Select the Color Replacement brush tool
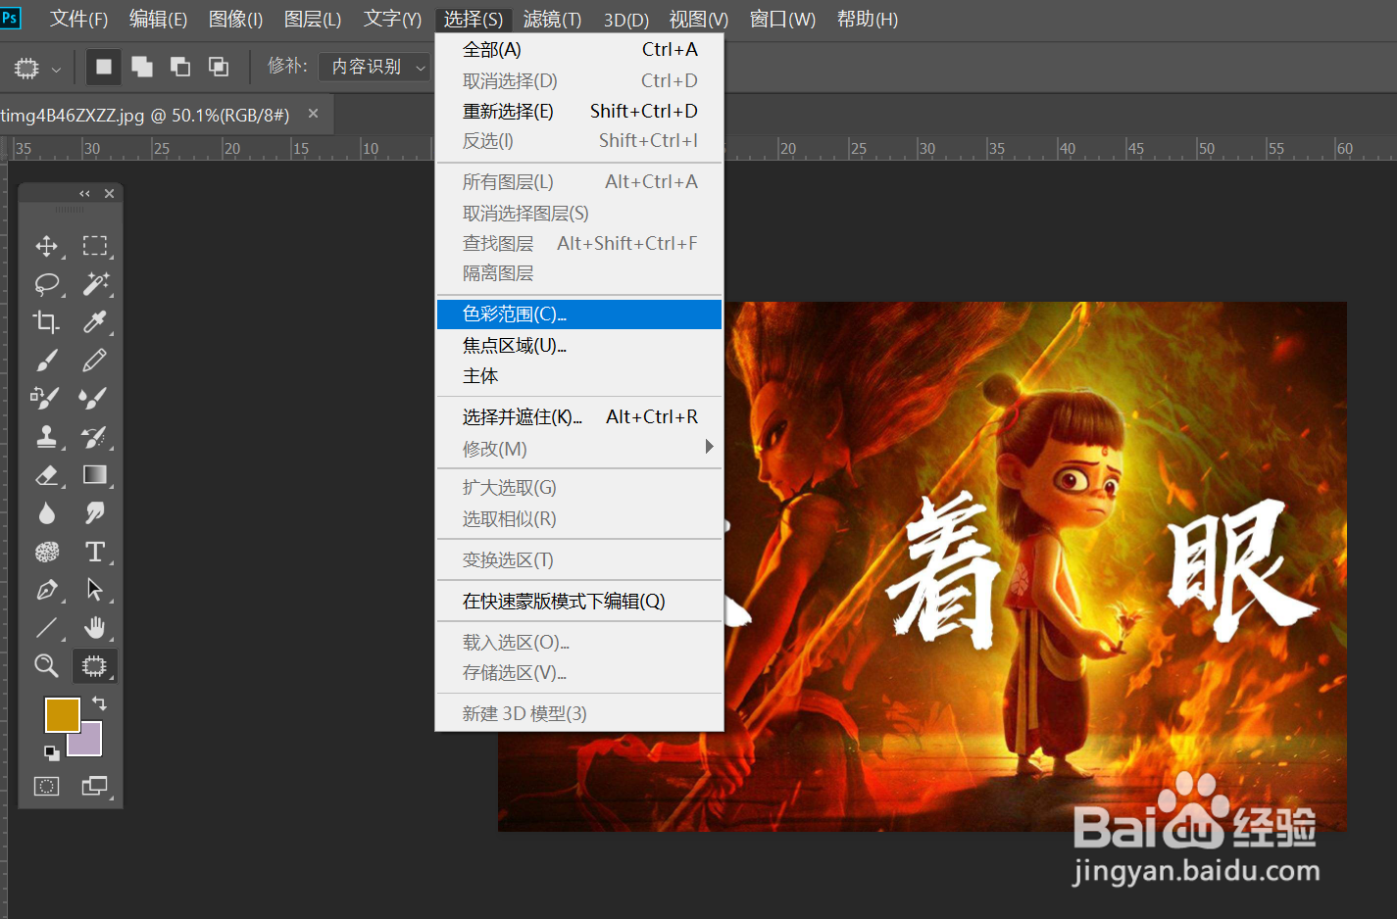This screenshot has width=1397, height=919. click(x=46, y=398)
